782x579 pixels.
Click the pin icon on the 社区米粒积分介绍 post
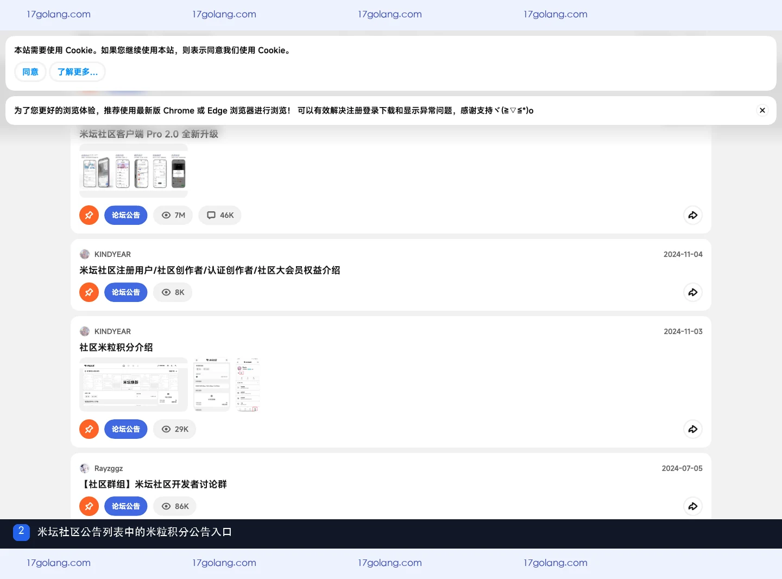pyautogui.click(x=89, y=429)
